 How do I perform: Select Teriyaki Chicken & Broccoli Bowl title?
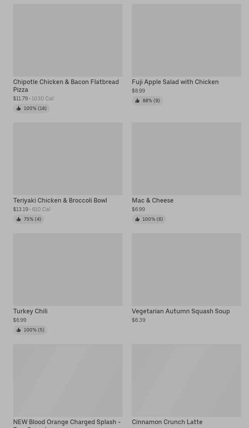click(60, 201)
